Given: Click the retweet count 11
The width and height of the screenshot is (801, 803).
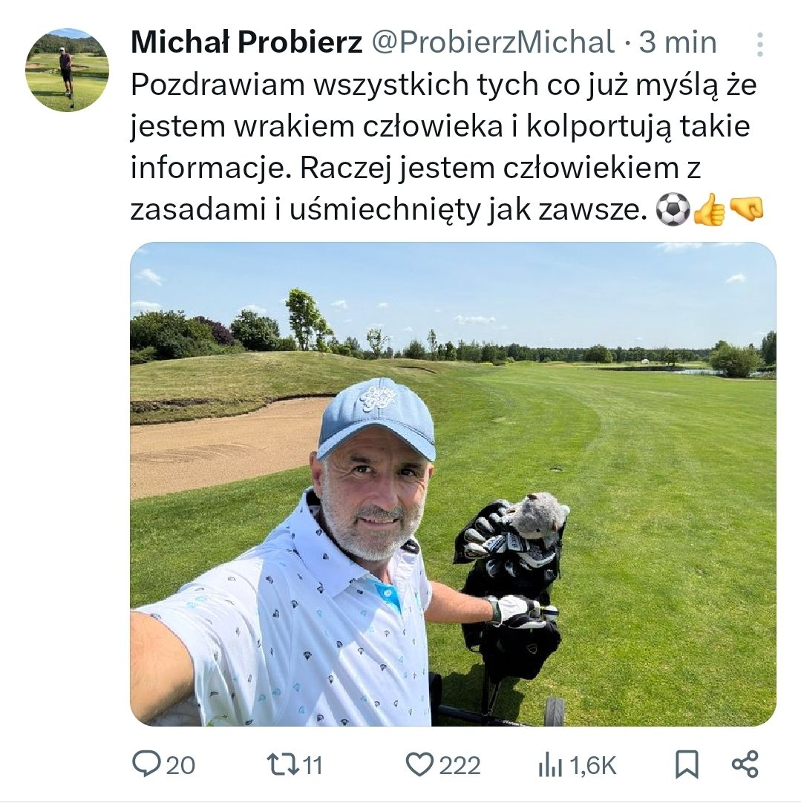Looking at the screenshot, I should point(313,766).
